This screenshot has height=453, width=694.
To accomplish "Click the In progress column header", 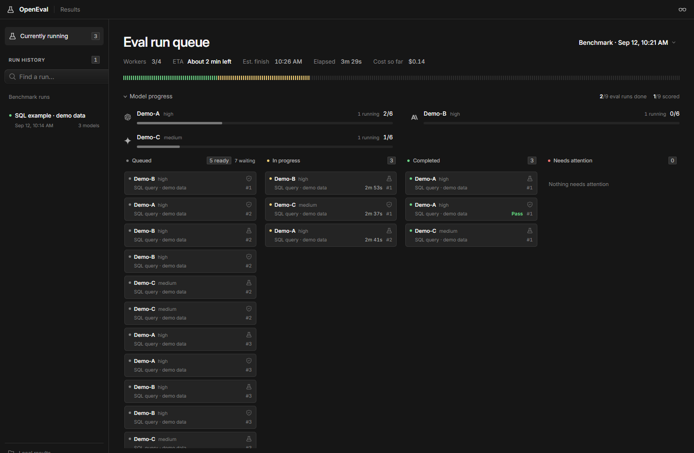I will click(286, 160).
